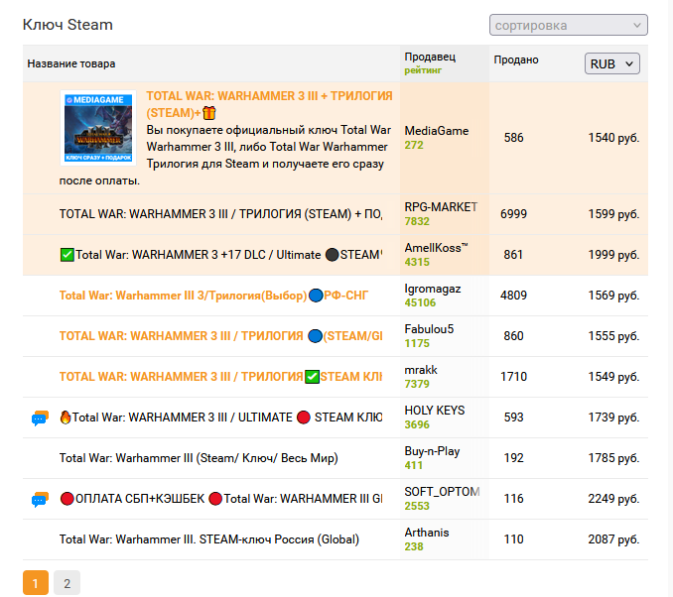The image size is (673, 597).
Task: Open Total War WARHAMMER 3 +17 DLC listing
Action: click(220, 255)
